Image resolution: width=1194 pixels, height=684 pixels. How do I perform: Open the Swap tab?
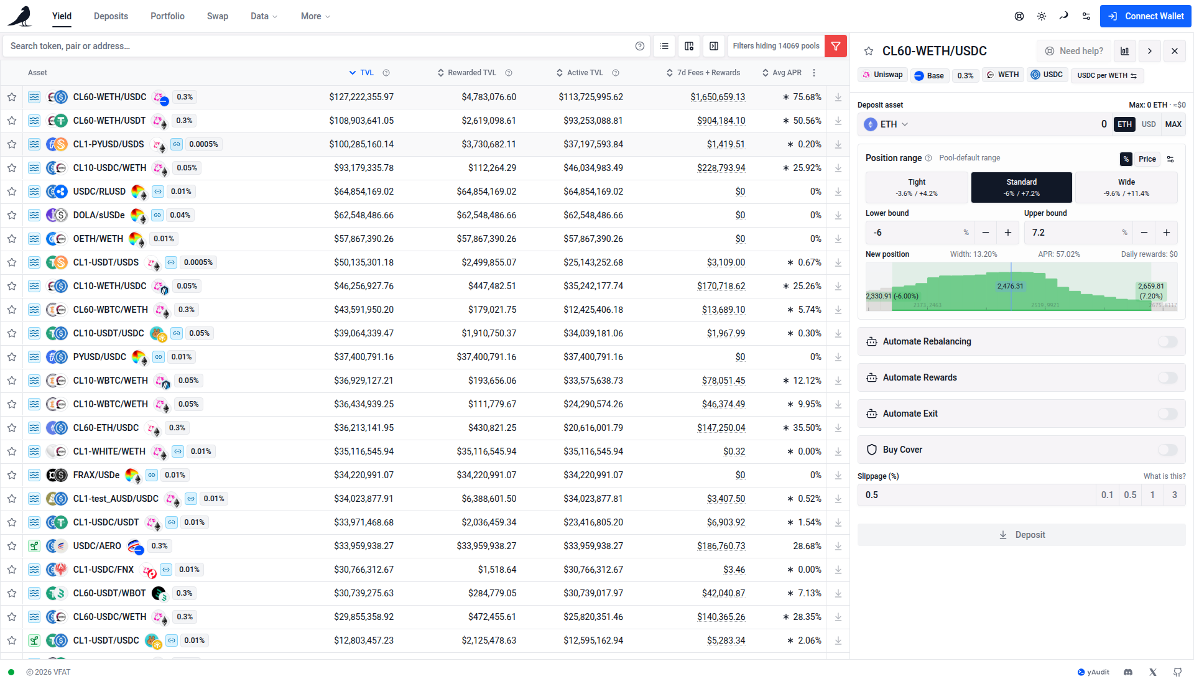point(218,16)
